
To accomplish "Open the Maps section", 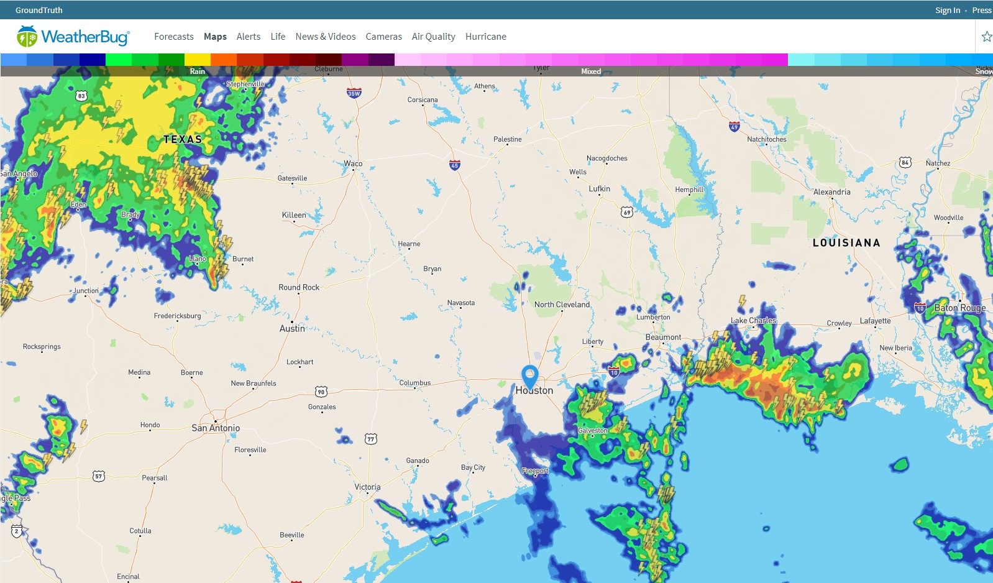I will pyautogui.click(x=215, y=37).
